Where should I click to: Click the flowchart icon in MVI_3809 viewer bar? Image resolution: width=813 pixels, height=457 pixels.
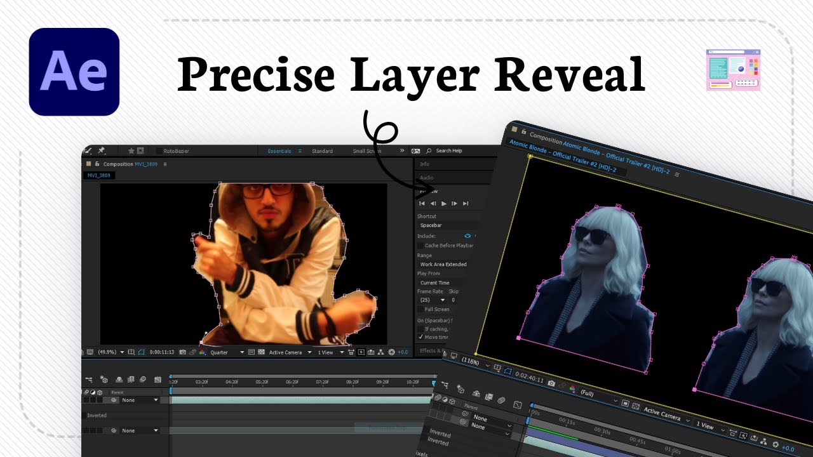(380, 352)
